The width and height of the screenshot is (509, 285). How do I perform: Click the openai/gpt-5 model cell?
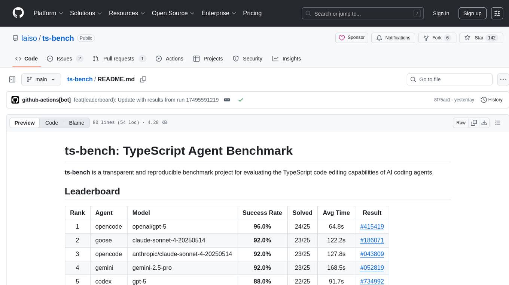point(182,226)
